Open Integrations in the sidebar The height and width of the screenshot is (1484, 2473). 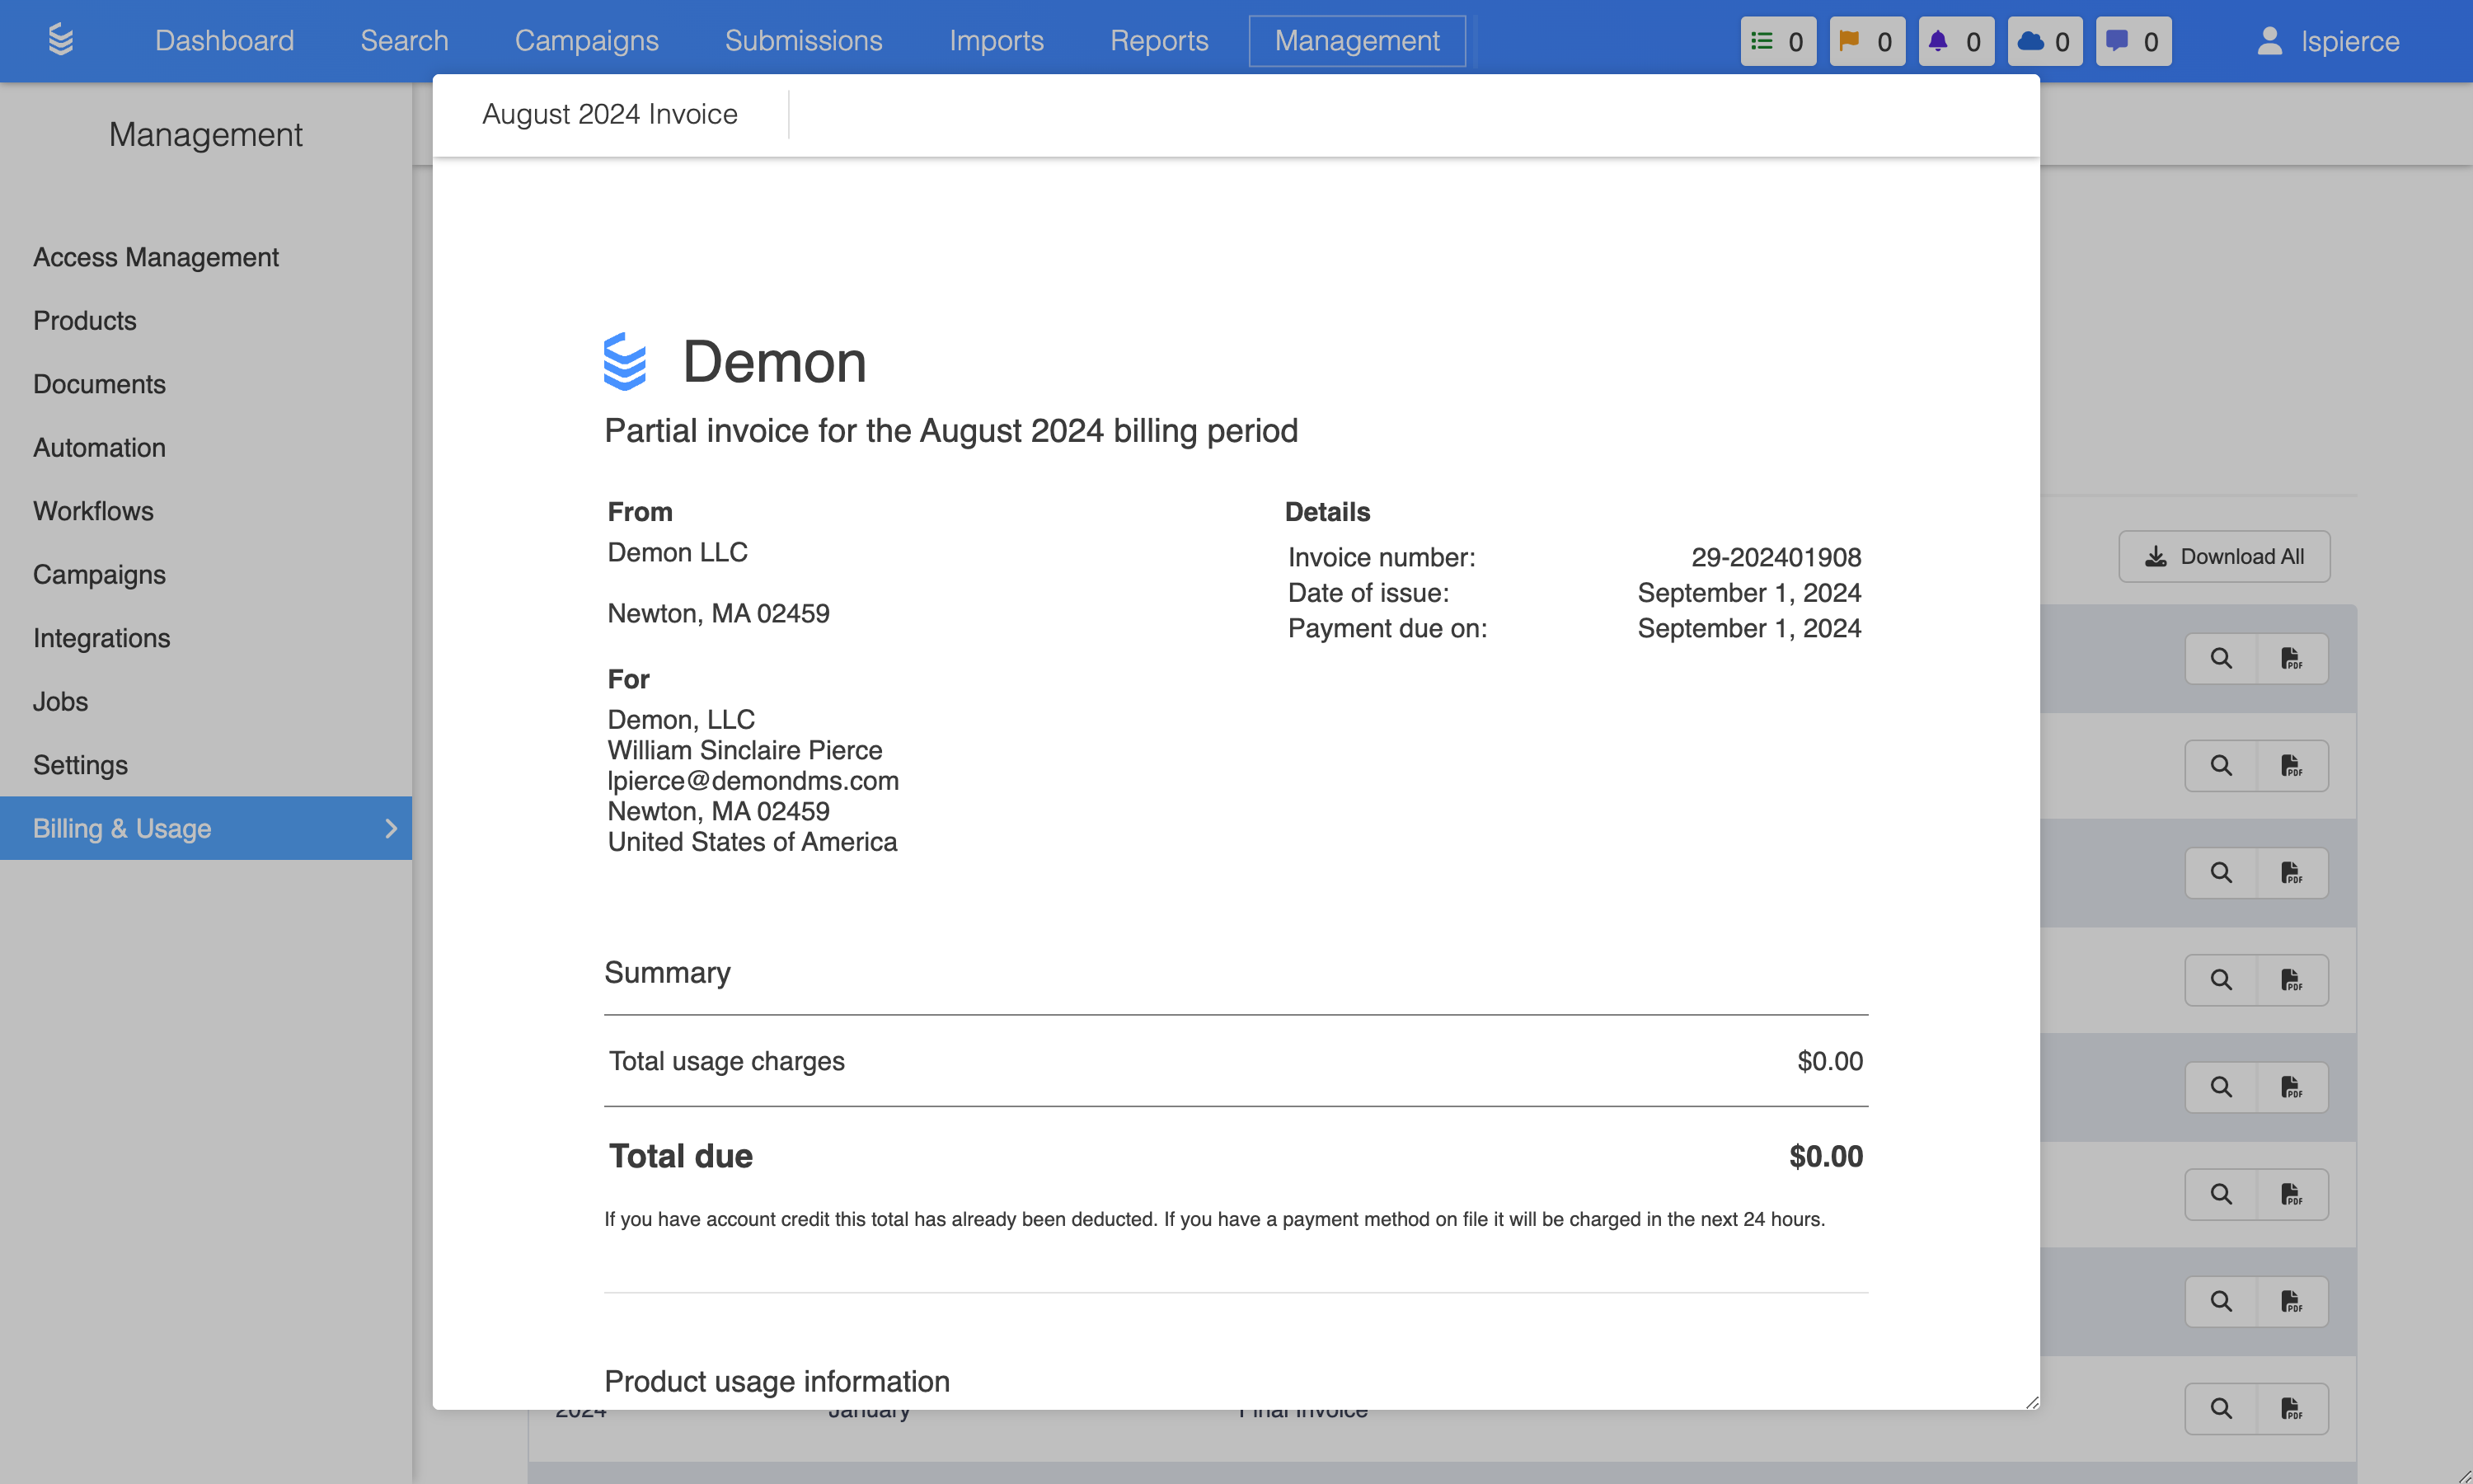101,638
